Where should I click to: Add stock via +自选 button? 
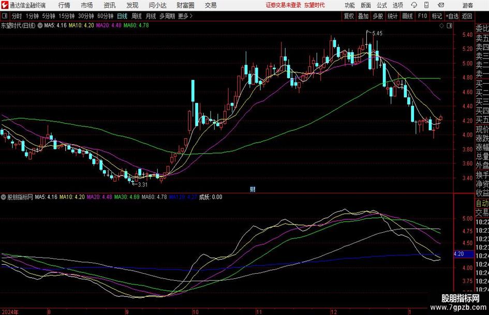pyautogui.click(x=452, y=16)
